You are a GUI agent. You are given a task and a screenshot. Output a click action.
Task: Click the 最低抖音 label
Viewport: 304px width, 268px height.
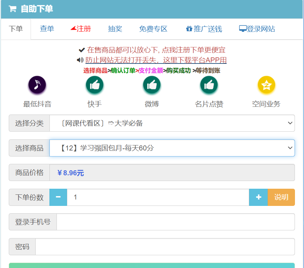tap(37, 104)
